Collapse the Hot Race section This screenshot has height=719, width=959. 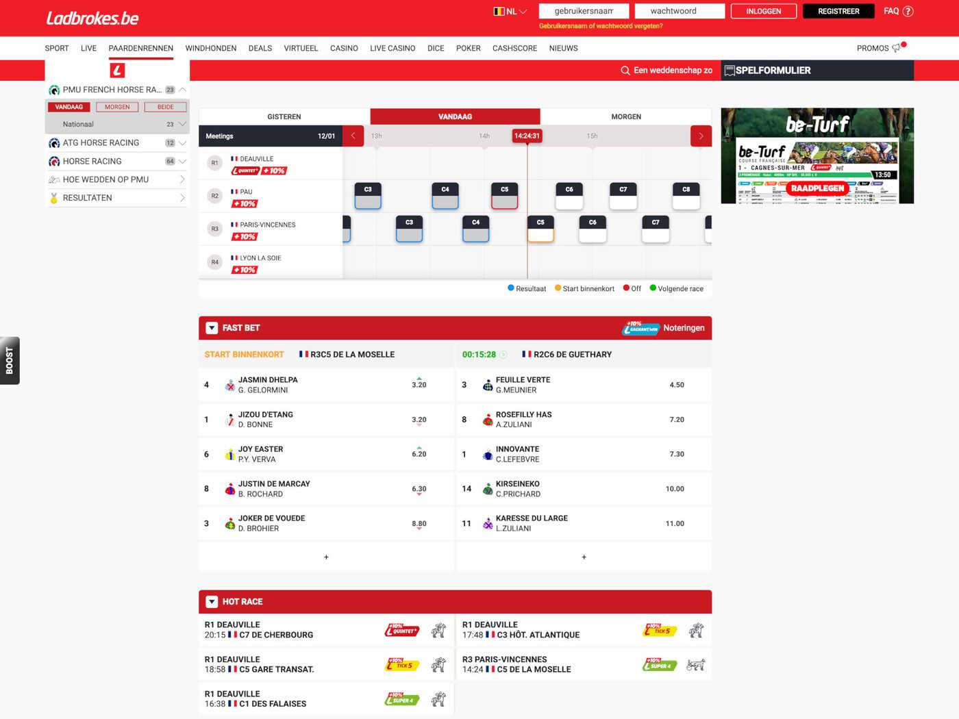click(212, 602)
